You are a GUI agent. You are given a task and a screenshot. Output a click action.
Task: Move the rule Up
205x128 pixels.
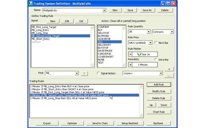tap(151, 105)
